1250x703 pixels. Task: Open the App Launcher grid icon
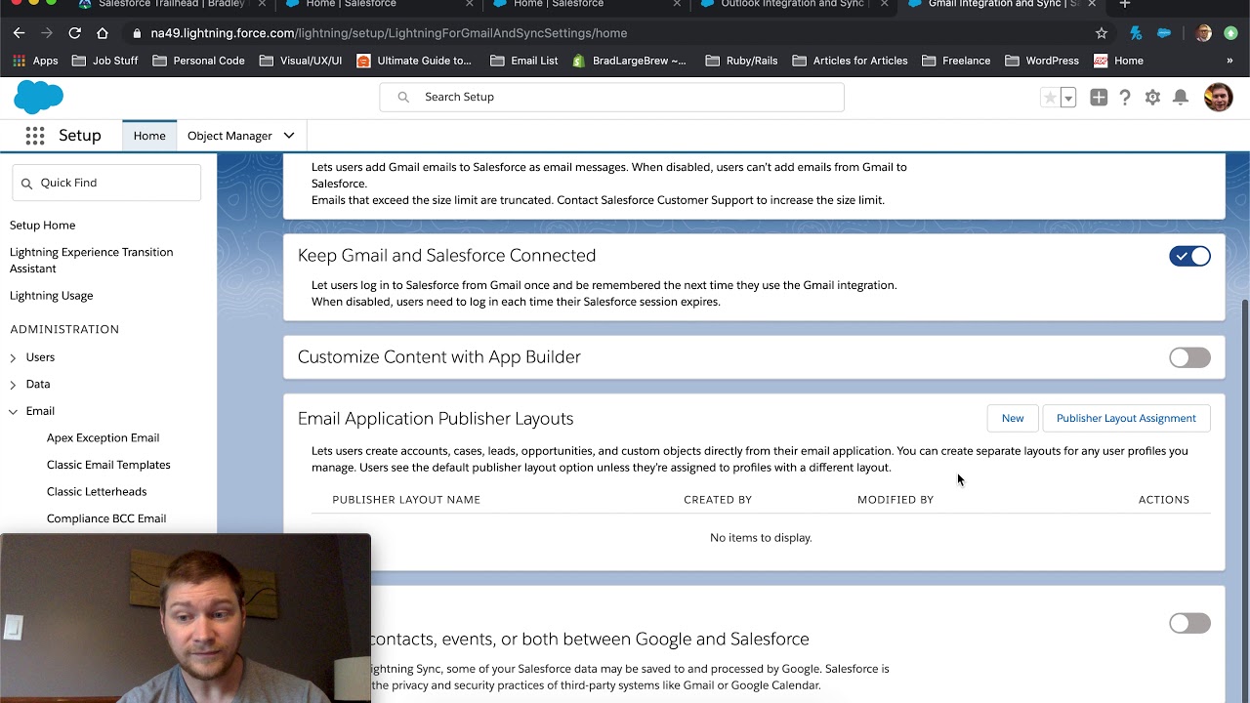35,136
